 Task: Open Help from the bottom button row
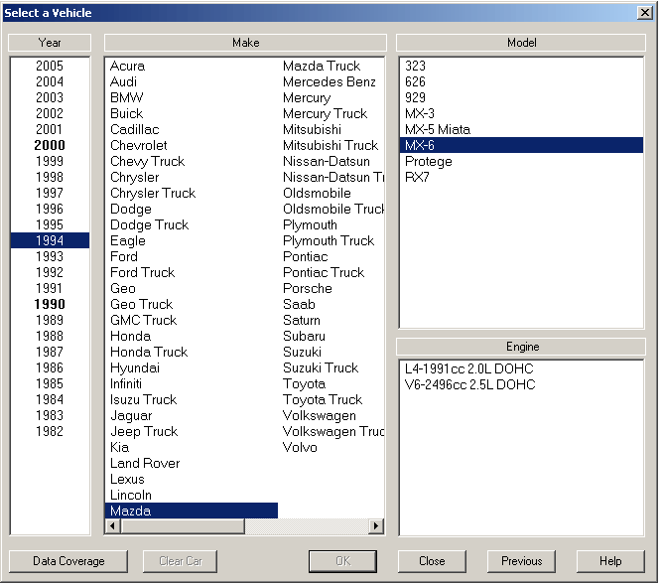(x=610, y=561)
